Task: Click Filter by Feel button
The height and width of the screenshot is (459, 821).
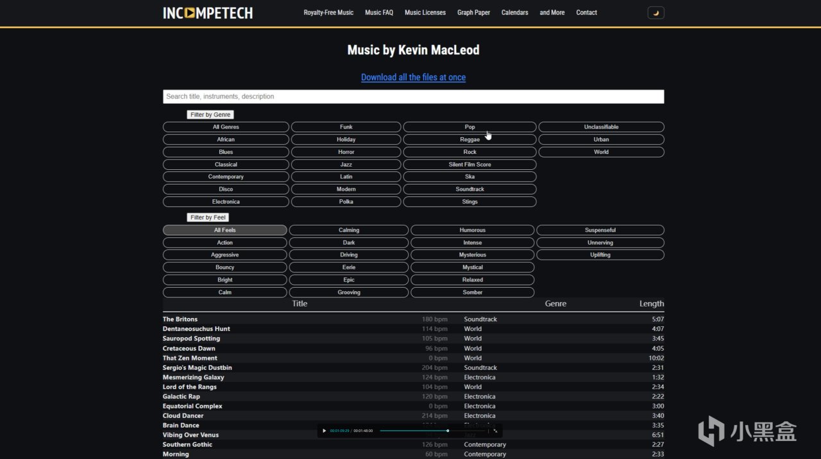Action: [x=208, y=217]
